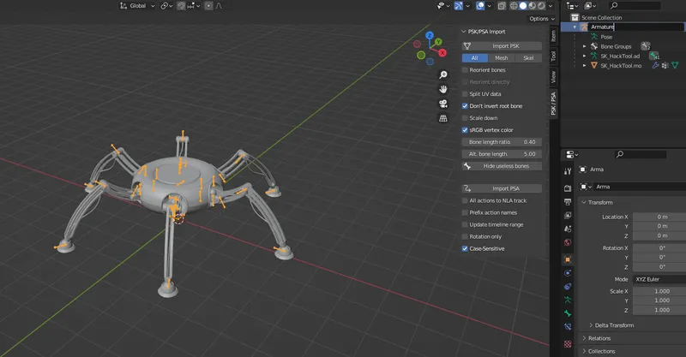This screenshot has width=686, height=357.
Task: Open the Armature data properties tab
Action: 568,300
